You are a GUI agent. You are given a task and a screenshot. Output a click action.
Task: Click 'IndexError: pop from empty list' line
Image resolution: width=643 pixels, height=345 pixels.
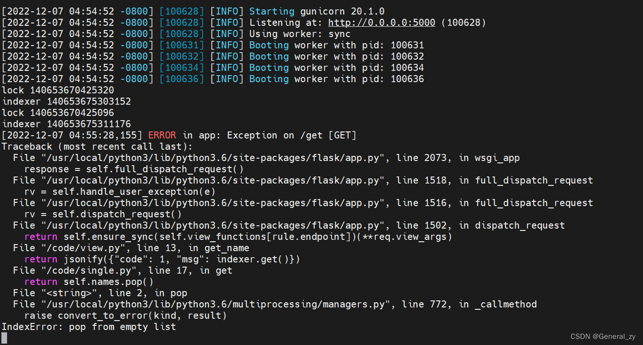click(89, 327)
